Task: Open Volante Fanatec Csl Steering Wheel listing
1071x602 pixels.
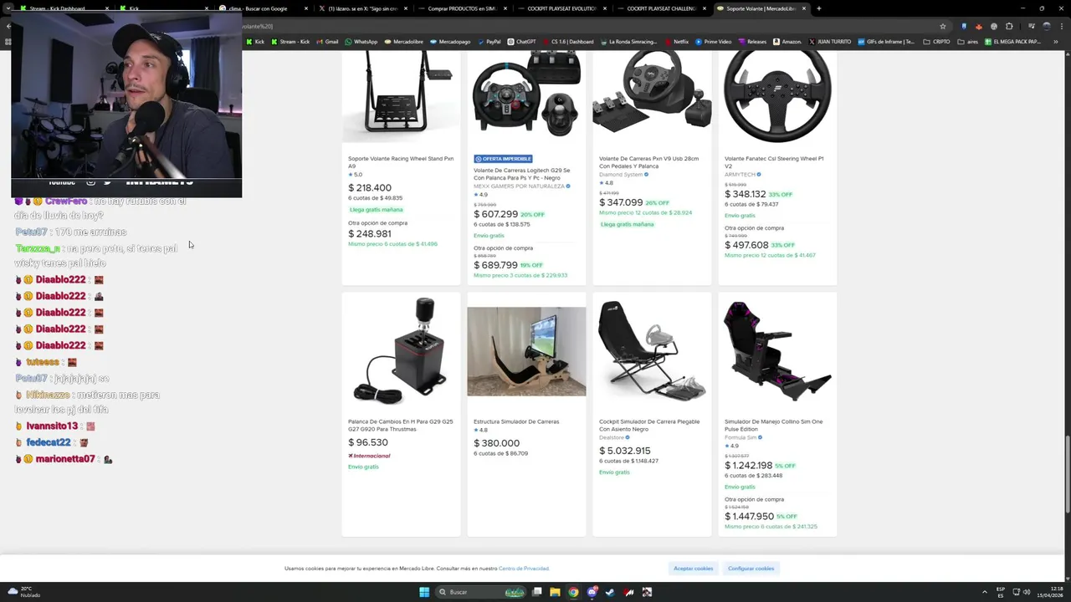Action: 774,162
